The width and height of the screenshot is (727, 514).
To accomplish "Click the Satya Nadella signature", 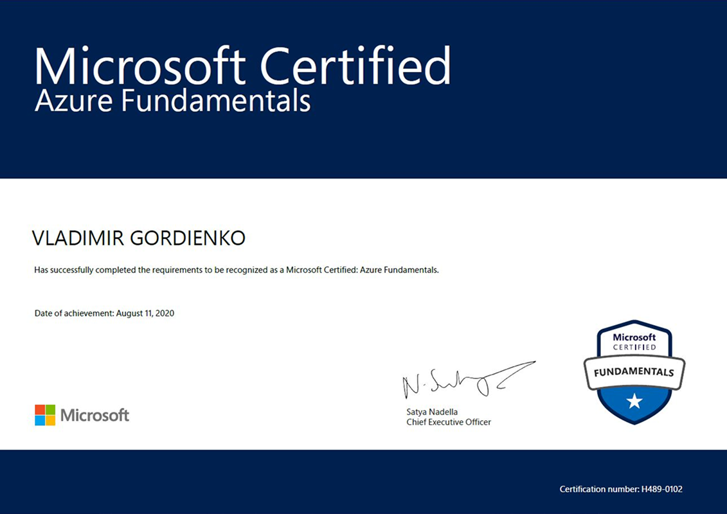I will 469,380.
